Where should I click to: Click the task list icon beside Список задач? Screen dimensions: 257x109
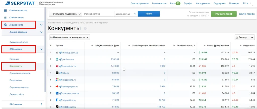pyautogui.click(x=5, y=17)
